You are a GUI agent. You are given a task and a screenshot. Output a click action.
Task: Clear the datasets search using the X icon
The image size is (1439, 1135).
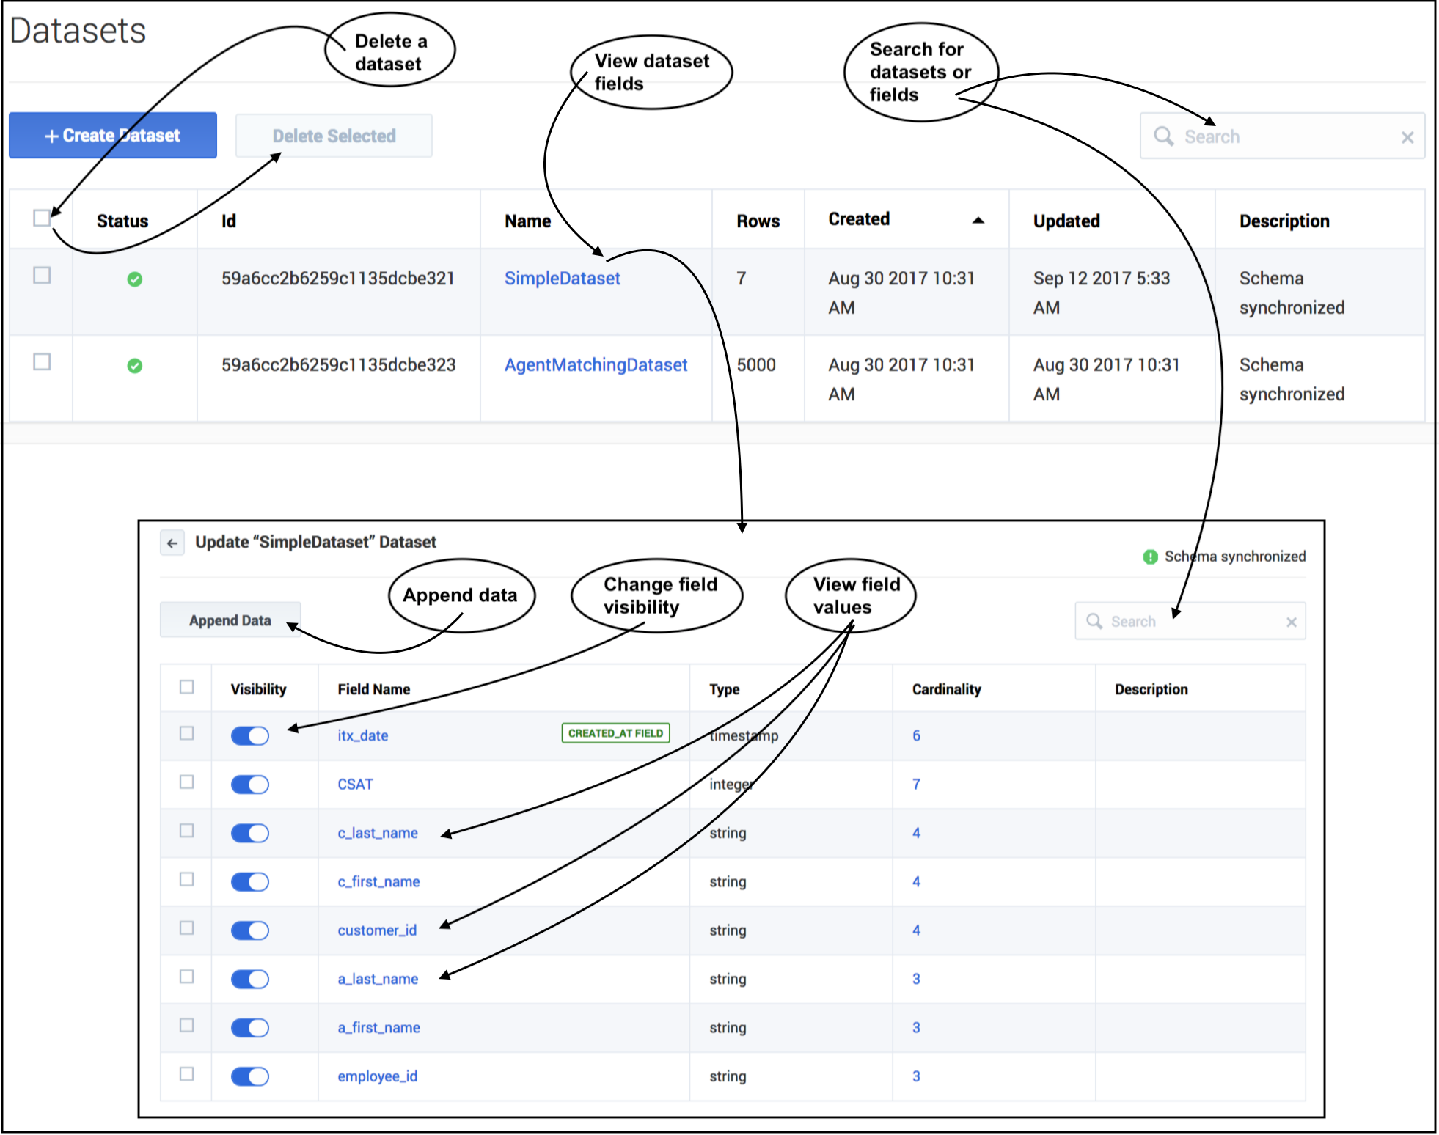pos(1408,136)
